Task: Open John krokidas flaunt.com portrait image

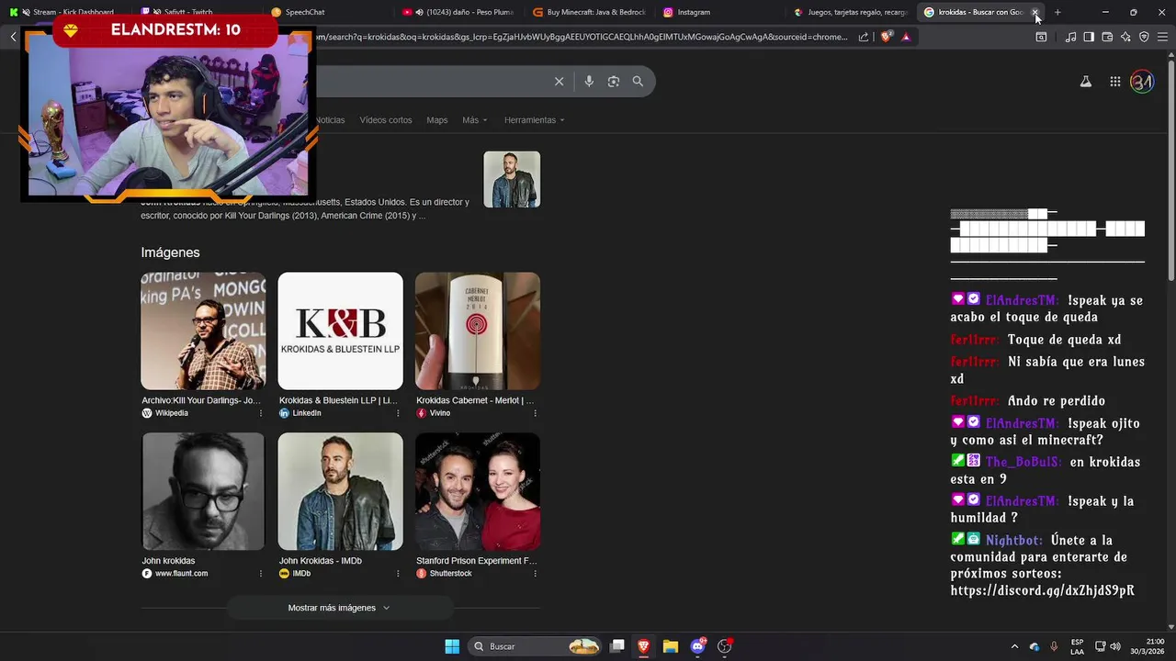Action: coord(203,492)
